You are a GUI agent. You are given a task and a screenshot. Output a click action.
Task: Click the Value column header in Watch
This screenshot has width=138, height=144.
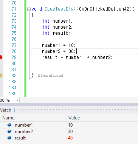(x=74, y=118)
